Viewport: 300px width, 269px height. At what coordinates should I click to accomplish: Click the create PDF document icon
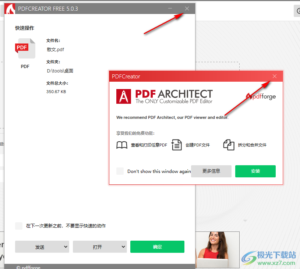[x=176, y=145]
